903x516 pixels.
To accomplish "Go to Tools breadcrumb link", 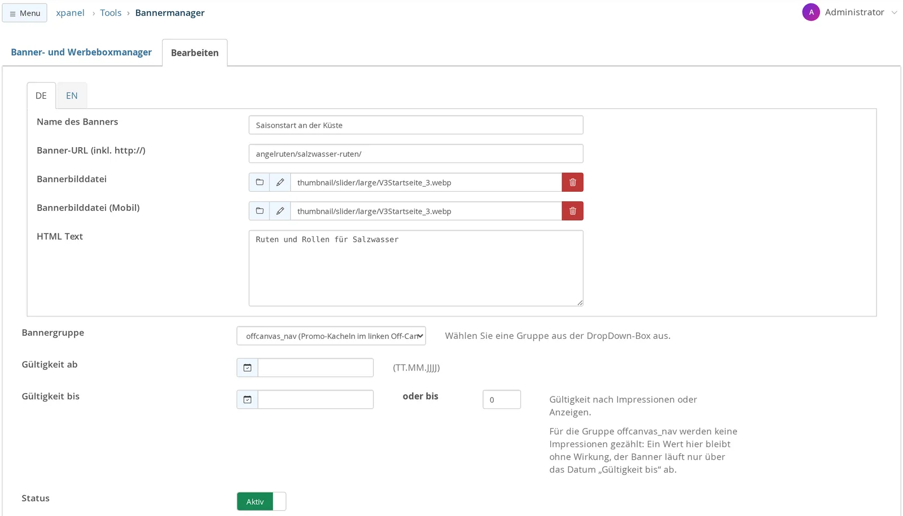I will click(x=111, y=12).
